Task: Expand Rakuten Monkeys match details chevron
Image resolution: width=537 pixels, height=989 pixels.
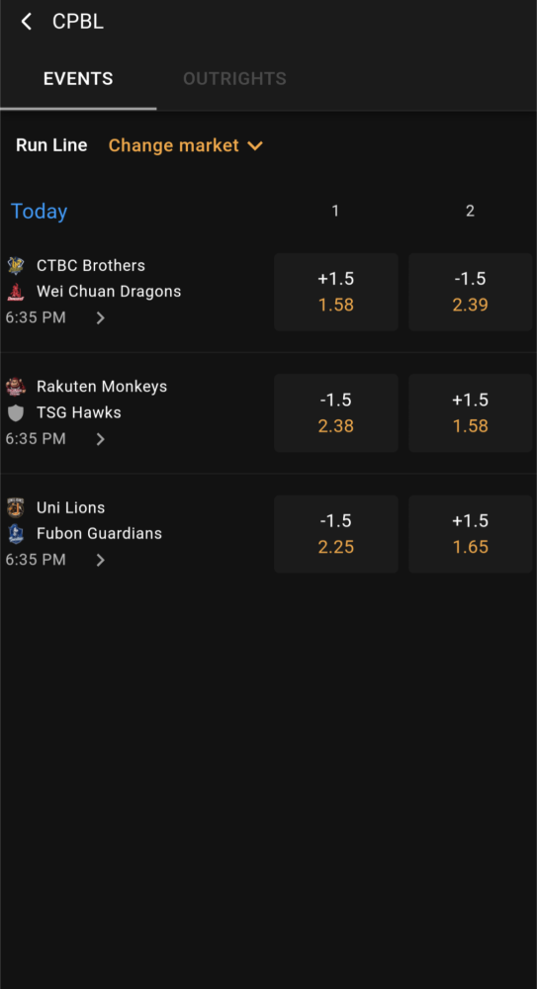Action: pos(100,439)
